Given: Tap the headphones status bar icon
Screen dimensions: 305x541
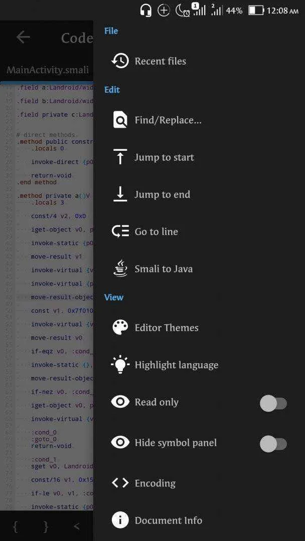Looking at the screenshot, I should tap(146, 11).
